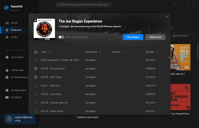Open Werkzeuge in the sidebar
This screenshot has height=128, width=199.
pos(14,70)
